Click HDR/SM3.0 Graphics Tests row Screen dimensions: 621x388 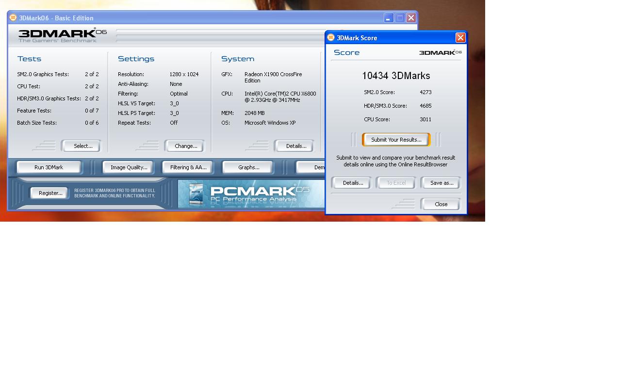(58, 98)
